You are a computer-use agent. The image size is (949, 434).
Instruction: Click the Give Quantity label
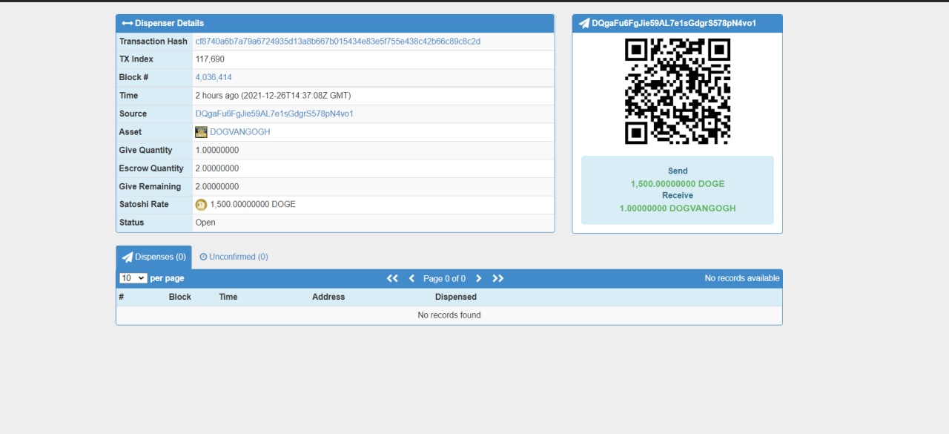(x=146, y=150)
